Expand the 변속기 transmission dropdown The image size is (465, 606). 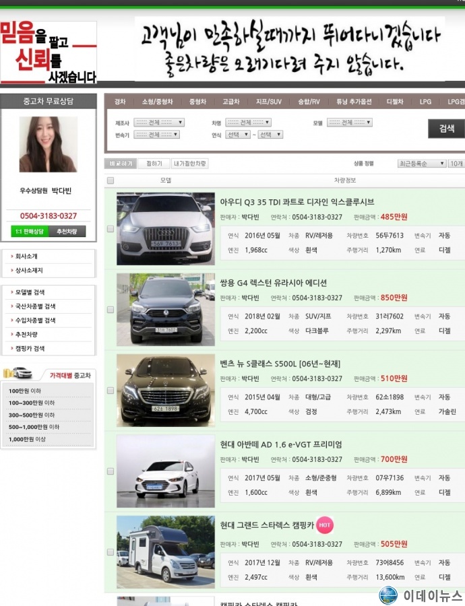point(156,135)
